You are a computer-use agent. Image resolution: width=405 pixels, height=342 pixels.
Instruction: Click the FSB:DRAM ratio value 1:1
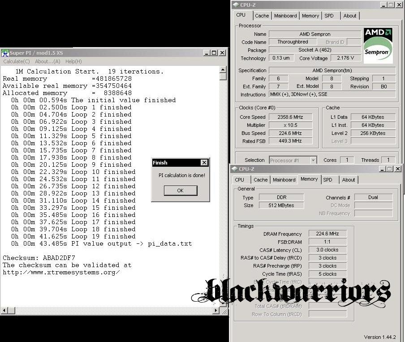click(x=327, y=242)
